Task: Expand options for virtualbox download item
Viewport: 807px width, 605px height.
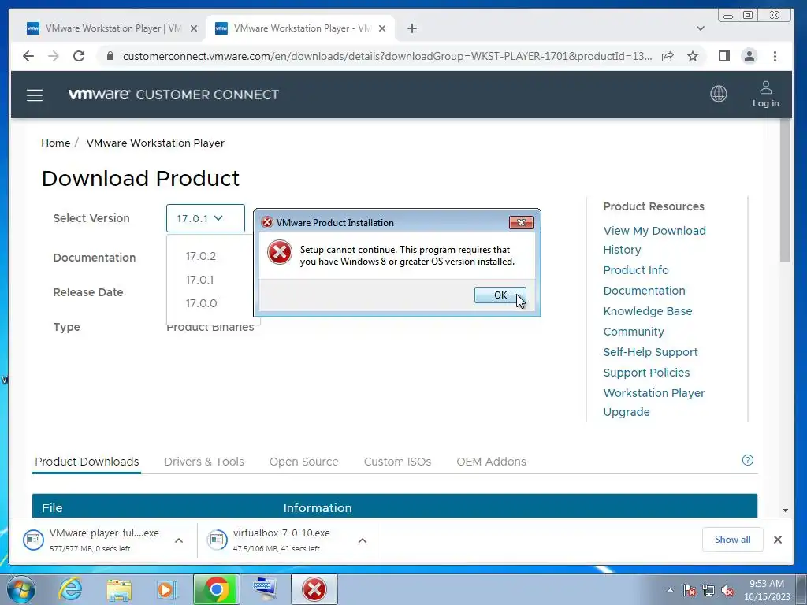Action: [363, 540]
